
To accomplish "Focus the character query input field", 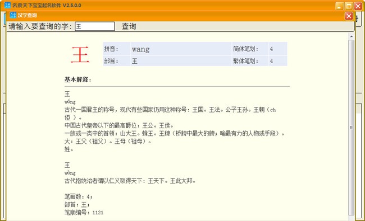I will pos(94,26).
